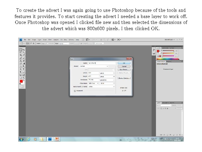Open Internet Explorer from taskbar

pyautogui.click(x=28, y=139)
